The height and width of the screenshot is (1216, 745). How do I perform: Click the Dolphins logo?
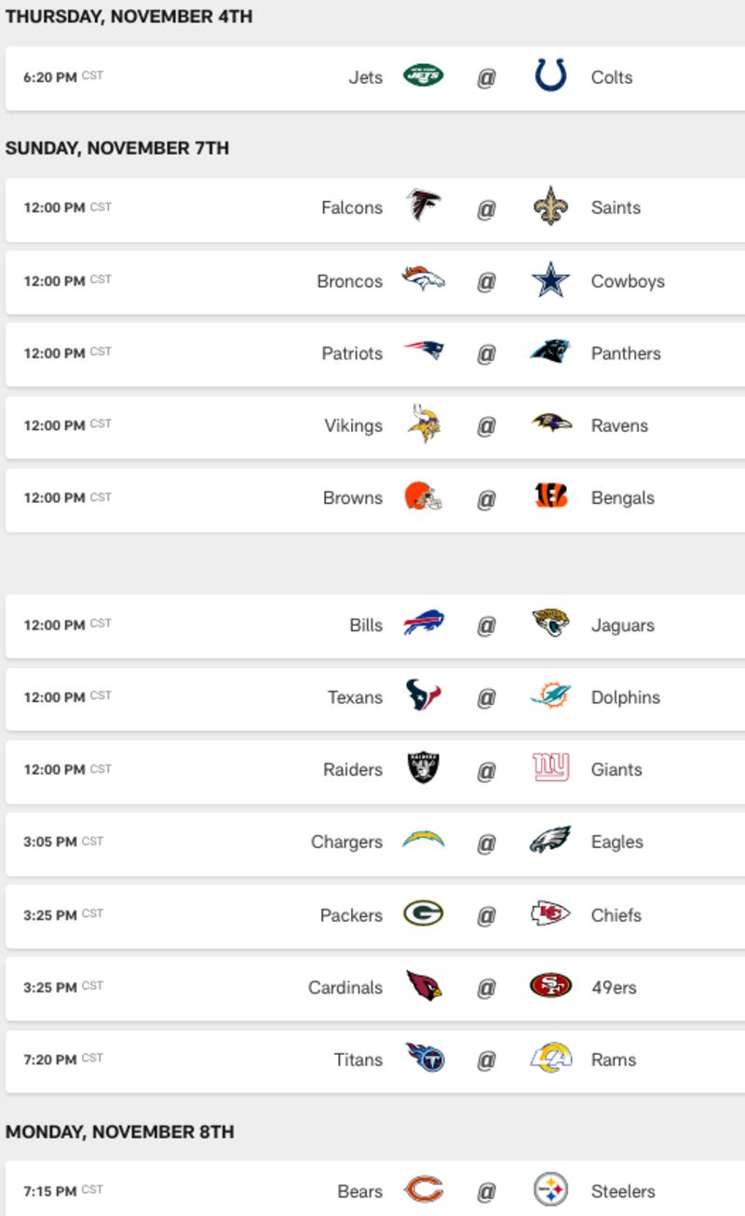point(550,696)
